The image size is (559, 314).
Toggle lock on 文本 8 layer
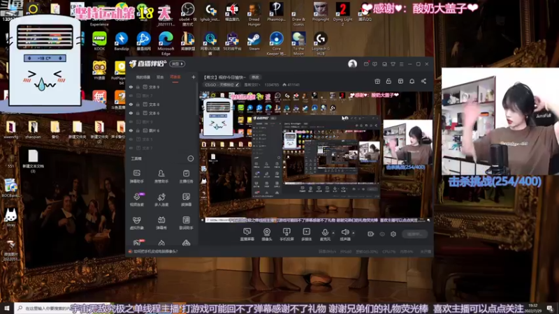pyautogui.click(x=138, y=104)
